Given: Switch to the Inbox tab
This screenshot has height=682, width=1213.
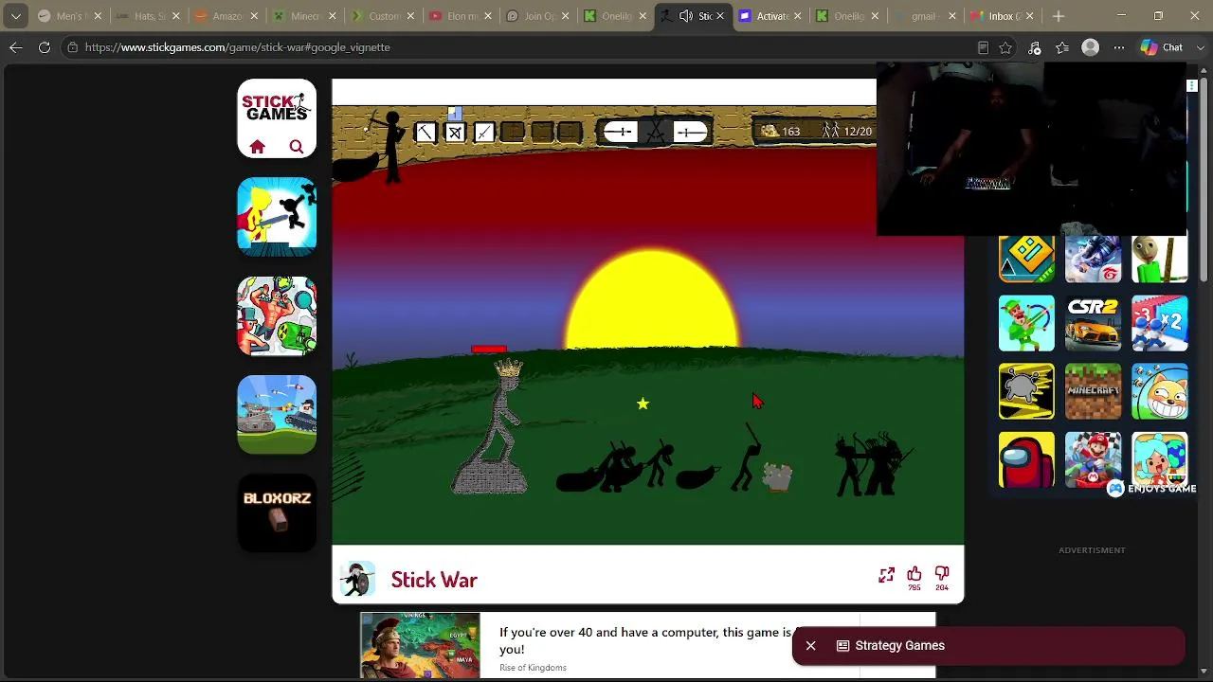Looking at the screenshot, I should [x=1003, y=16].
